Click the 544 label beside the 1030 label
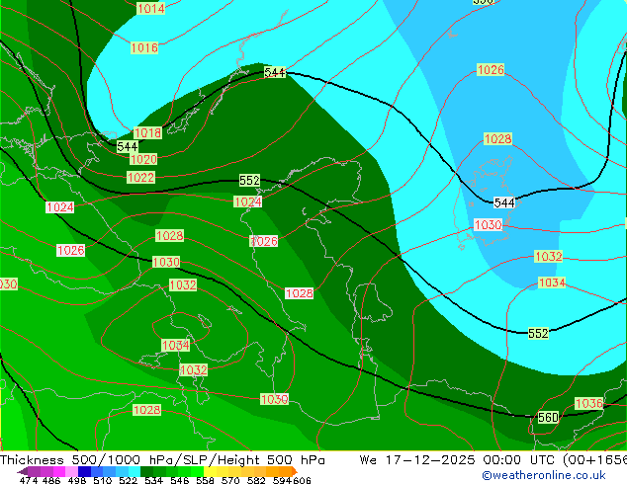627x484 pixels. tap(503, 202)
